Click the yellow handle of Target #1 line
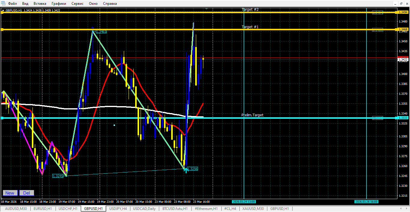 point(2,29)
